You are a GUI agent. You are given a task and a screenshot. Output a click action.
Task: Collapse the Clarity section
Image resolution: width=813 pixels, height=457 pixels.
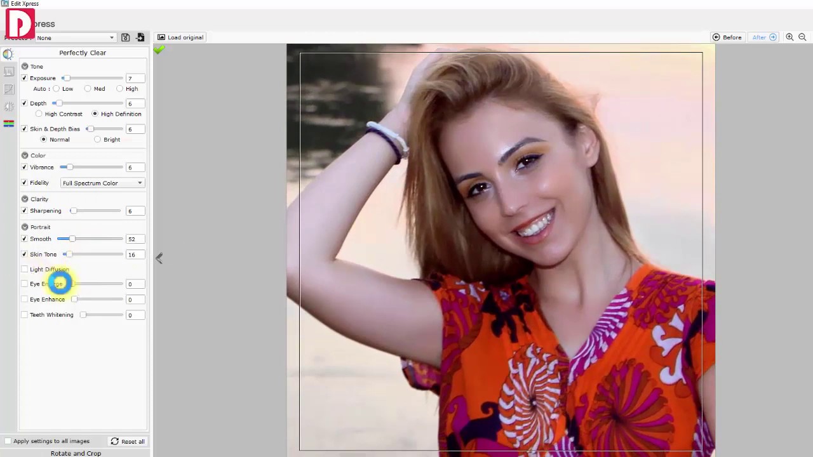25,199
